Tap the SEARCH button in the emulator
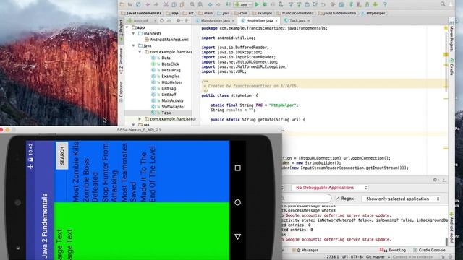Viewport: 463px width, 260px height. tap(62, 156)
